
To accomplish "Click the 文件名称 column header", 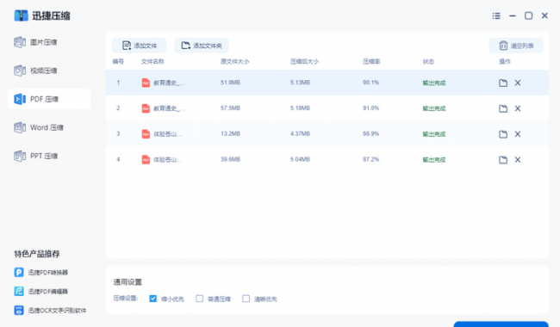I will pyautogui.click(x=152, y=62).
